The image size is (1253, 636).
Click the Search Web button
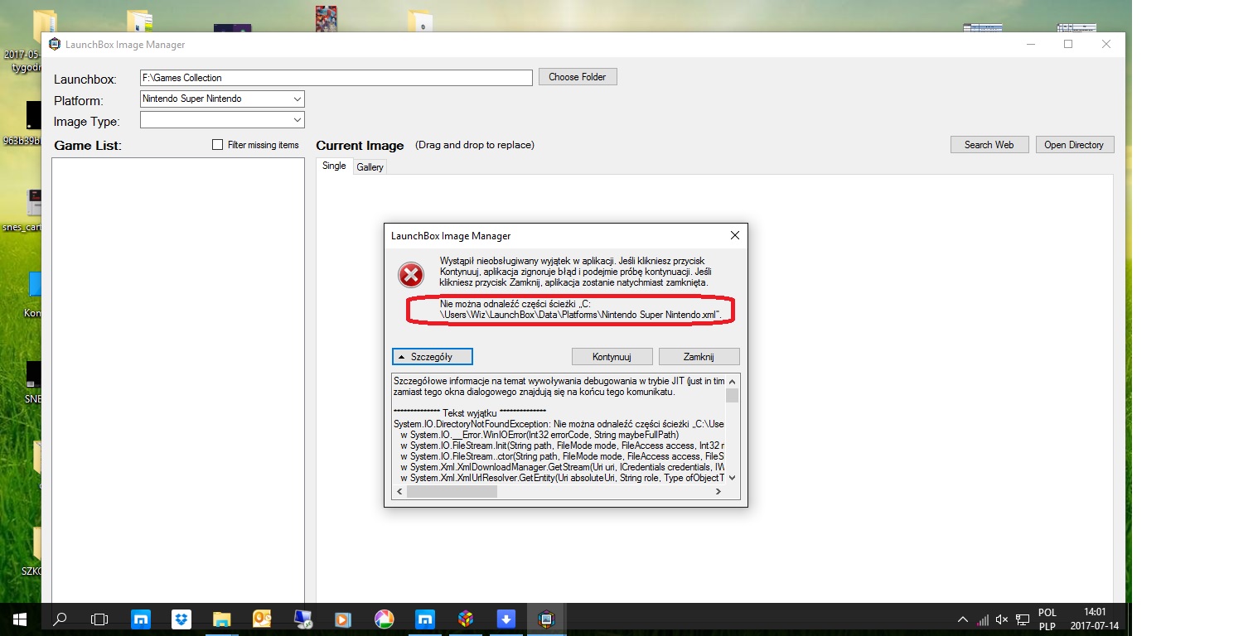(989, 145)
